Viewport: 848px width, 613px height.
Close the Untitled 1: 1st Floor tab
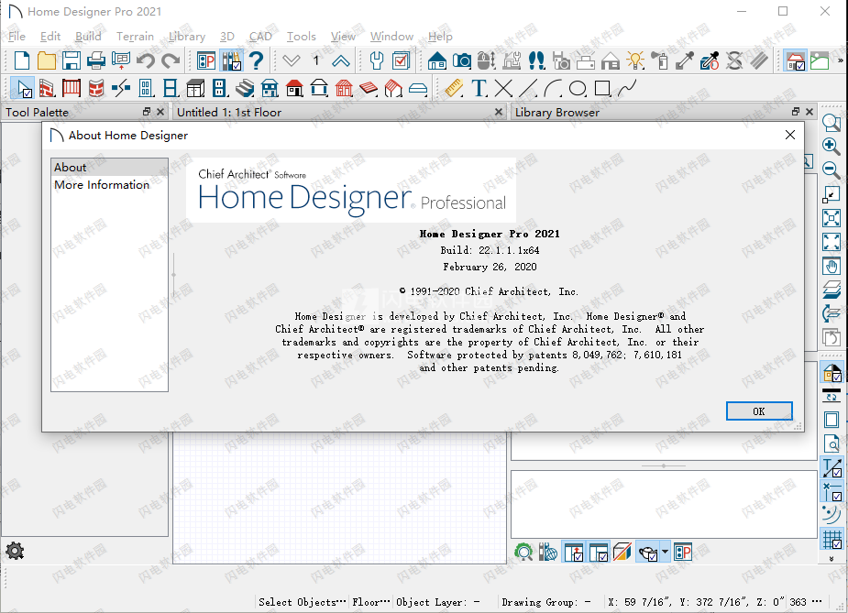[x=498, y=112]
